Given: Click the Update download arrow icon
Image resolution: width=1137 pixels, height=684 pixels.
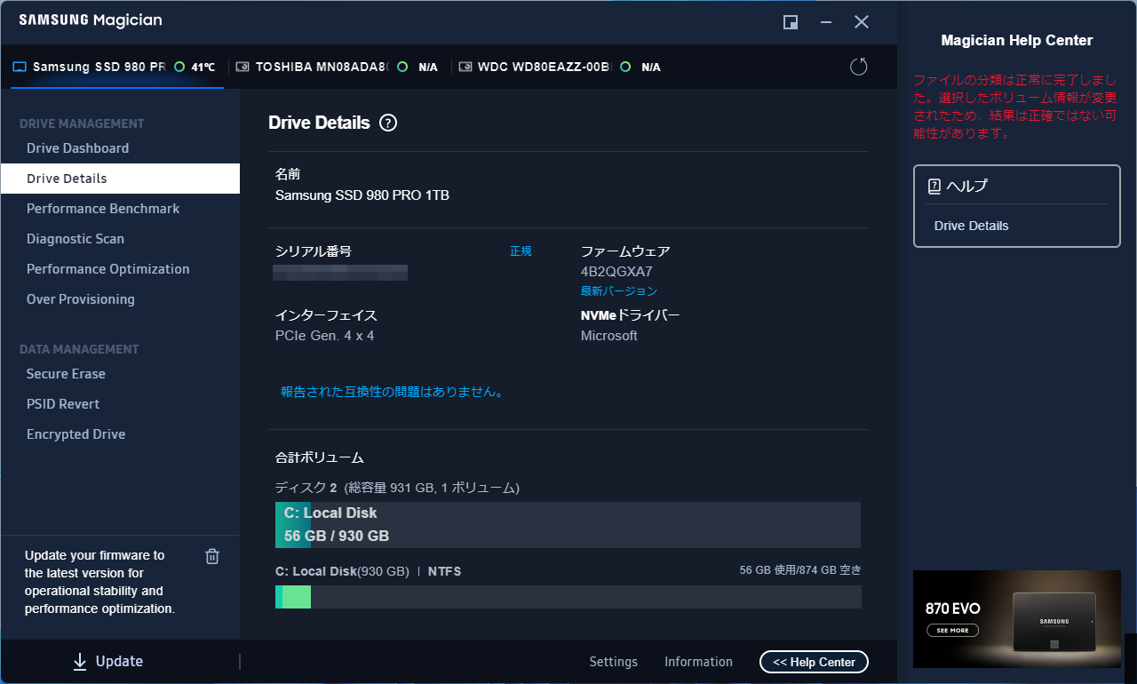Looking at the screenshot, I should 80,661.
